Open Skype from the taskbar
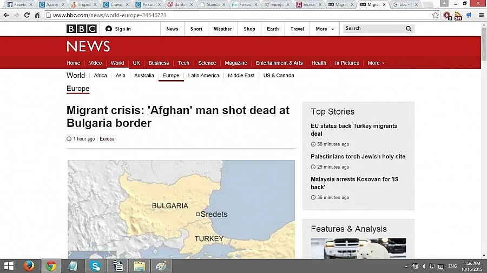Screen dimensions: 487x273 click(x=95, y=265)
